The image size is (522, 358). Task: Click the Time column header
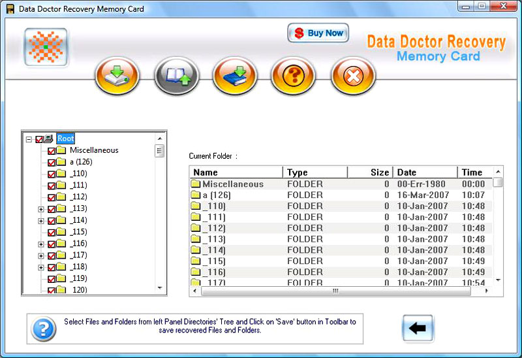pyautogui.click(x=475, y=172)
